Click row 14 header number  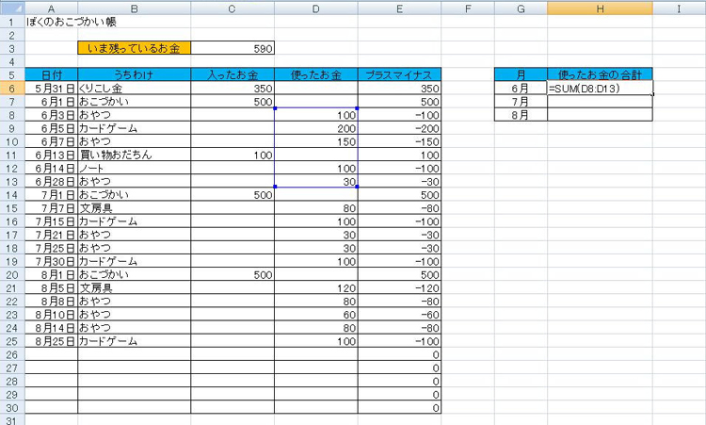pos(11,194)
